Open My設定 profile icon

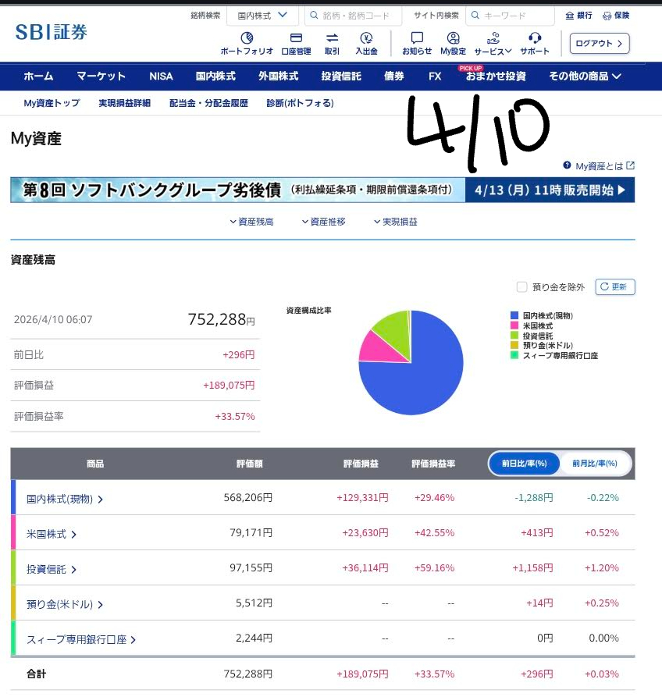pyautogui.click(x=453, y=38)
